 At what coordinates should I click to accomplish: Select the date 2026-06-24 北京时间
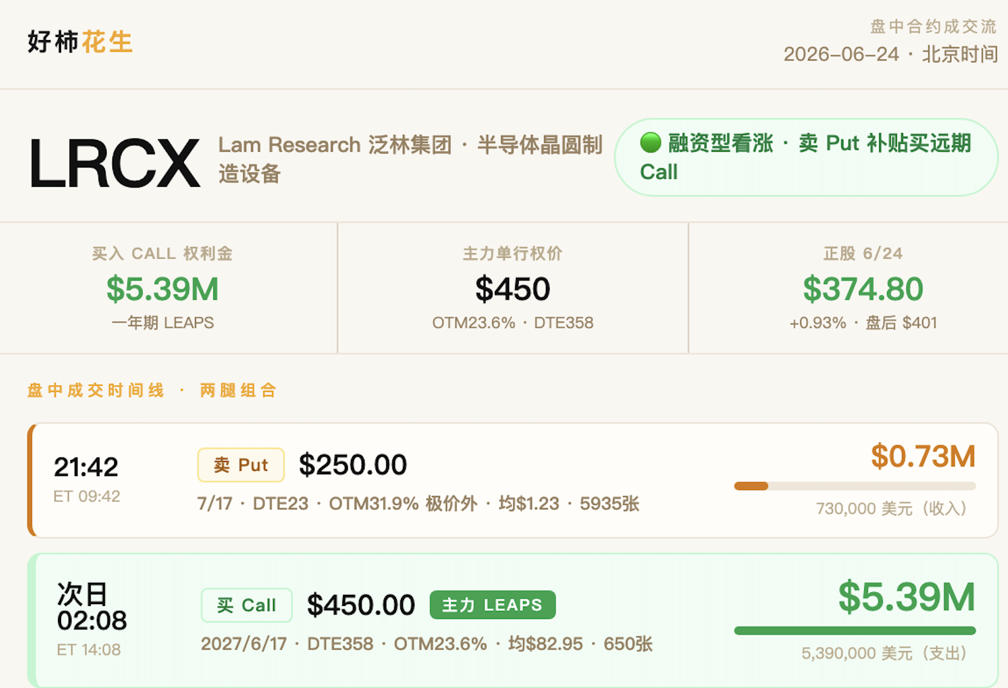coord(890,54)
